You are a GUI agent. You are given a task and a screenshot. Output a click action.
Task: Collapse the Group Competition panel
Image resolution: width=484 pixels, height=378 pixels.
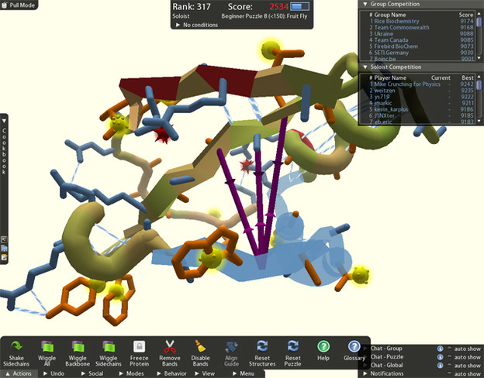point(365,4)
